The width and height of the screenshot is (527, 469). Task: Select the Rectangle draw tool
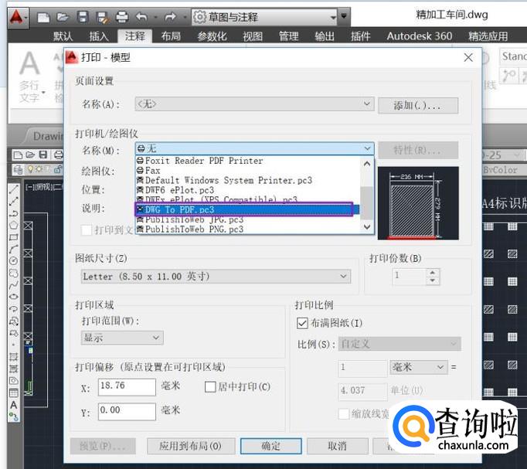[x=13, y=237]
